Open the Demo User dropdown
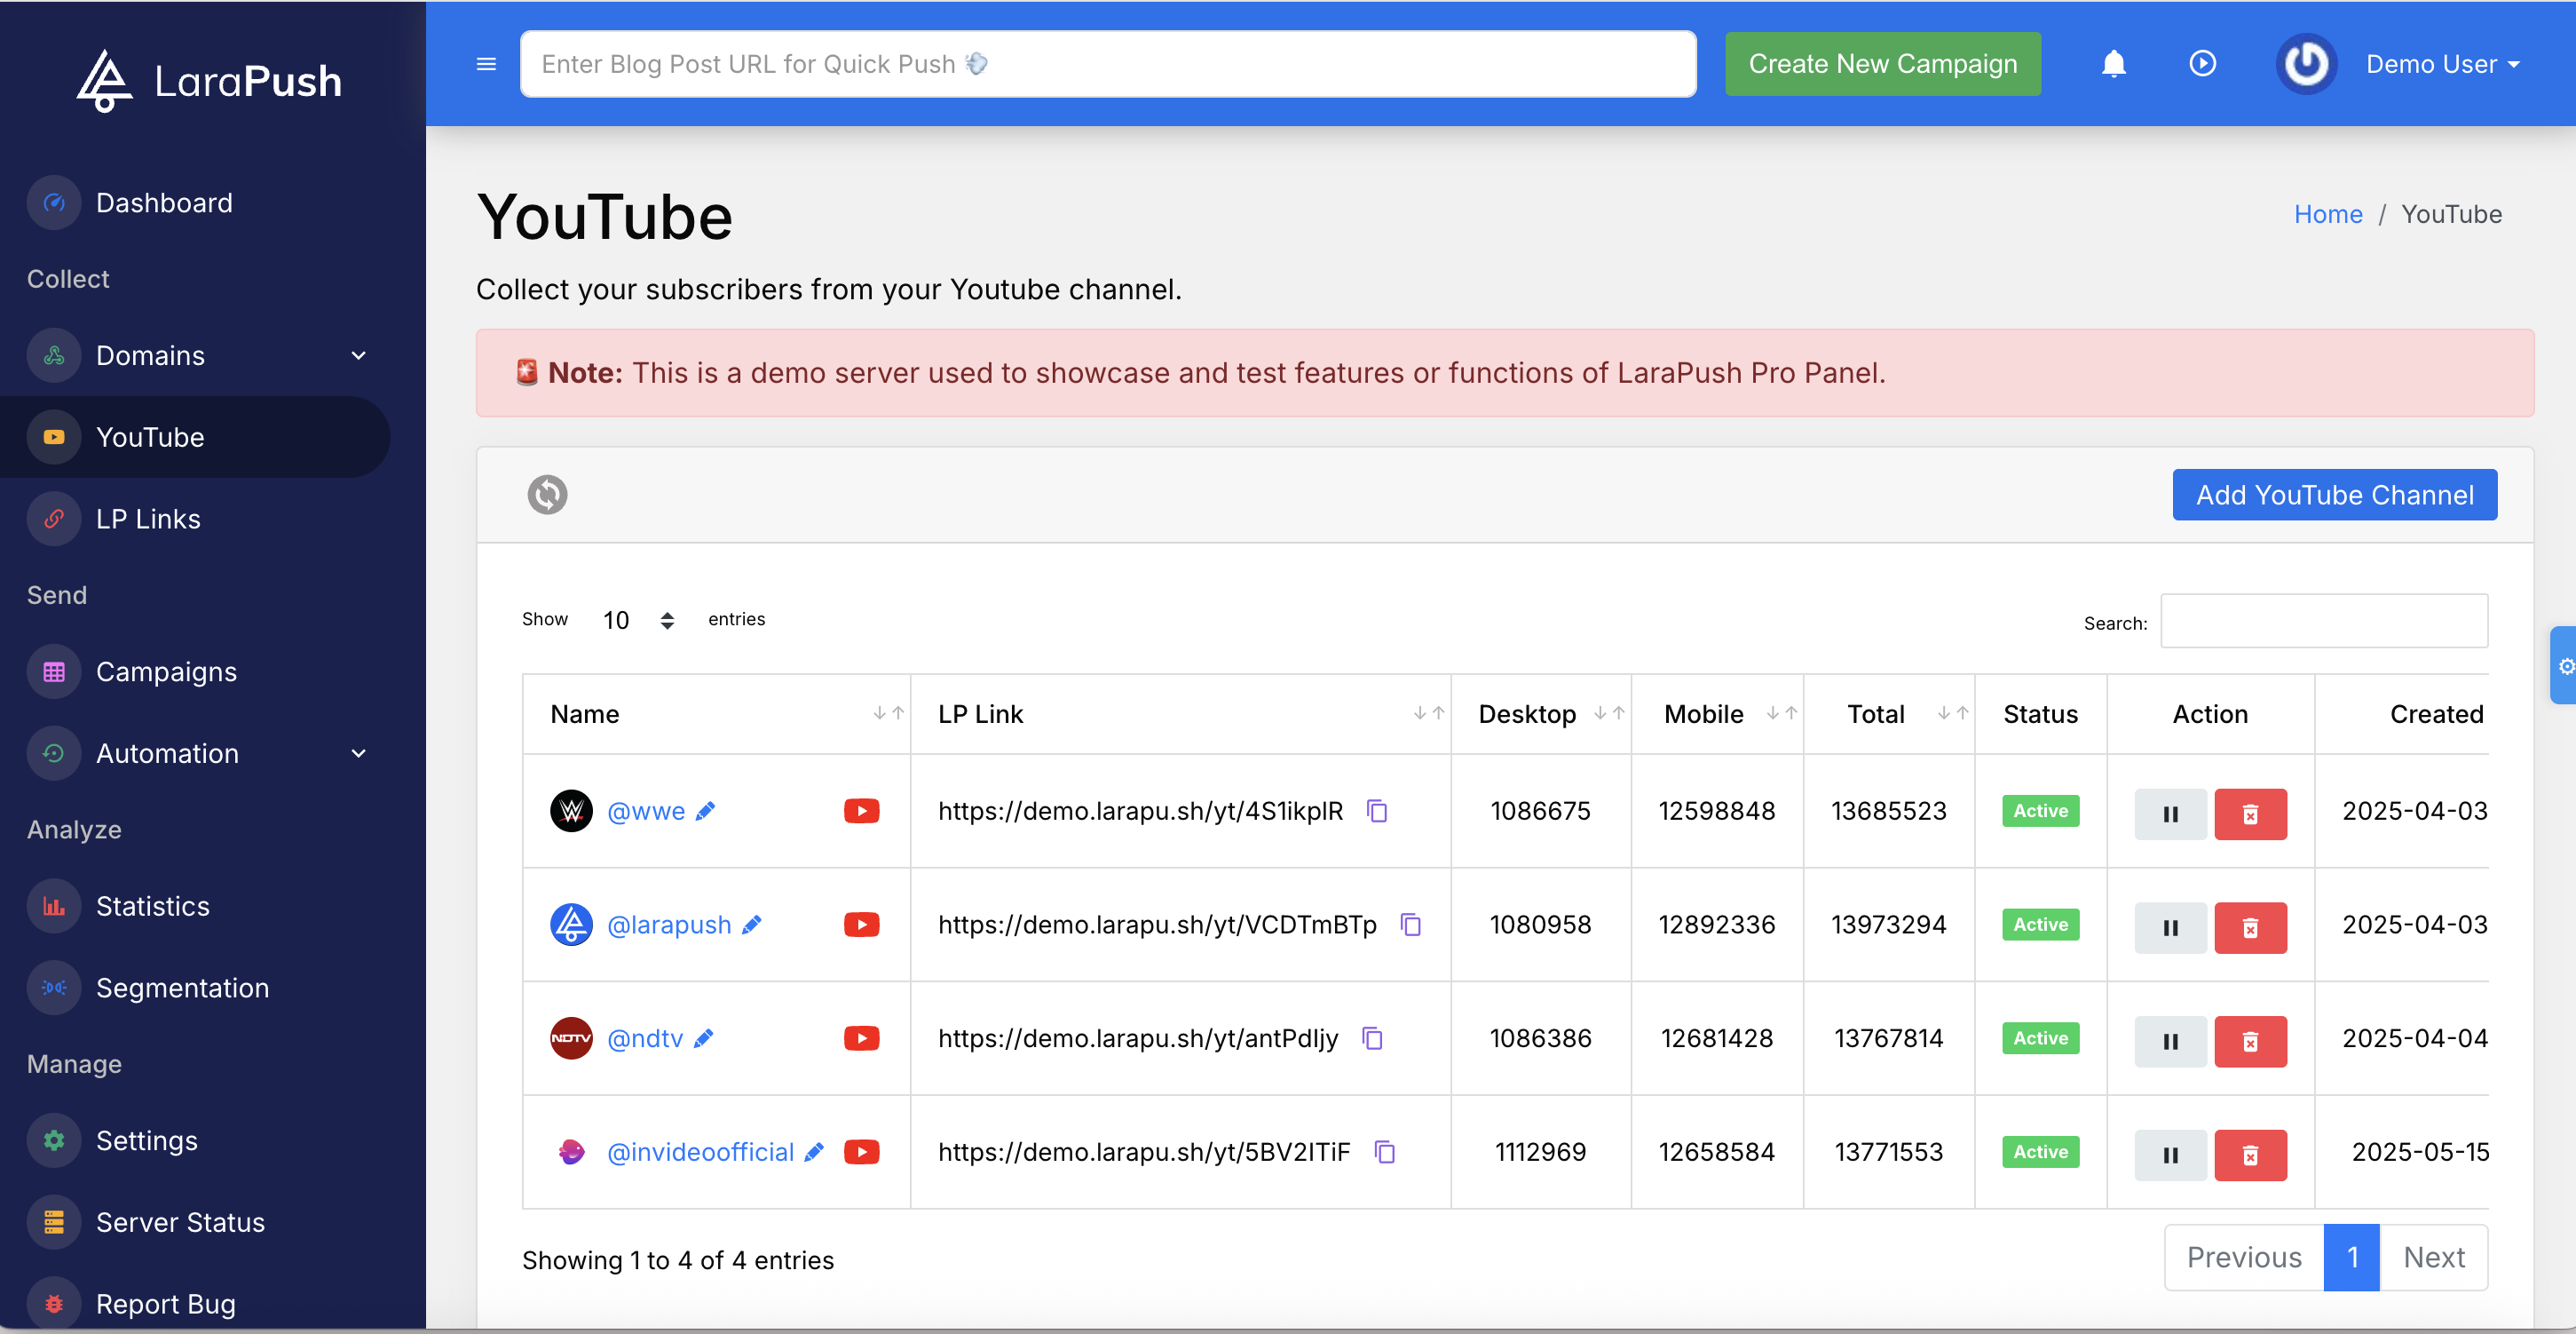Screen dimensions: 2576x1334 click(2442, 64)
